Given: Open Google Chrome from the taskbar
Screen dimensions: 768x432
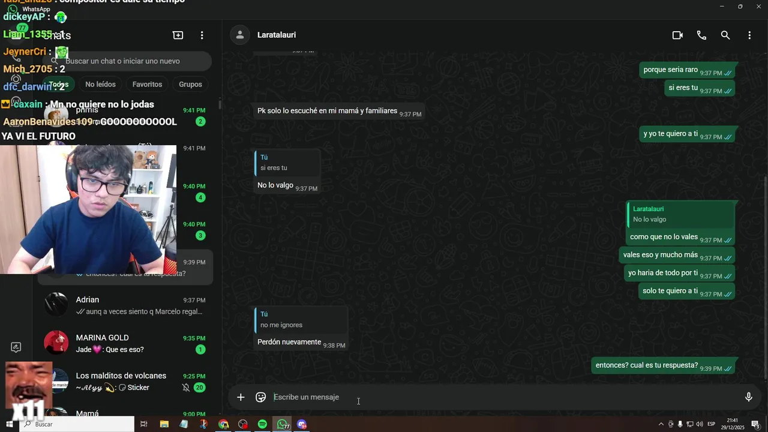Looking at the screenshot, I should 223,424.
